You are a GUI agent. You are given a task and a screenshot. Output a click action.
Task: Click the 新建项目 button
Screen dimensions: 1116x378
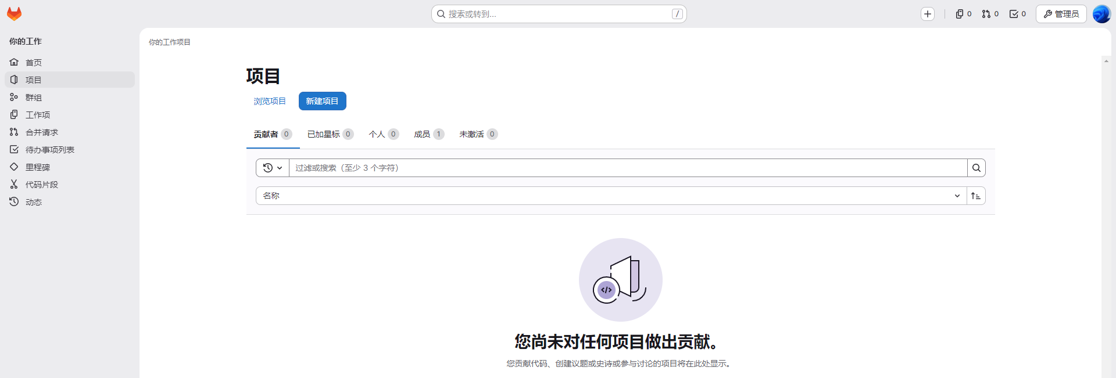tap(323, 101)
